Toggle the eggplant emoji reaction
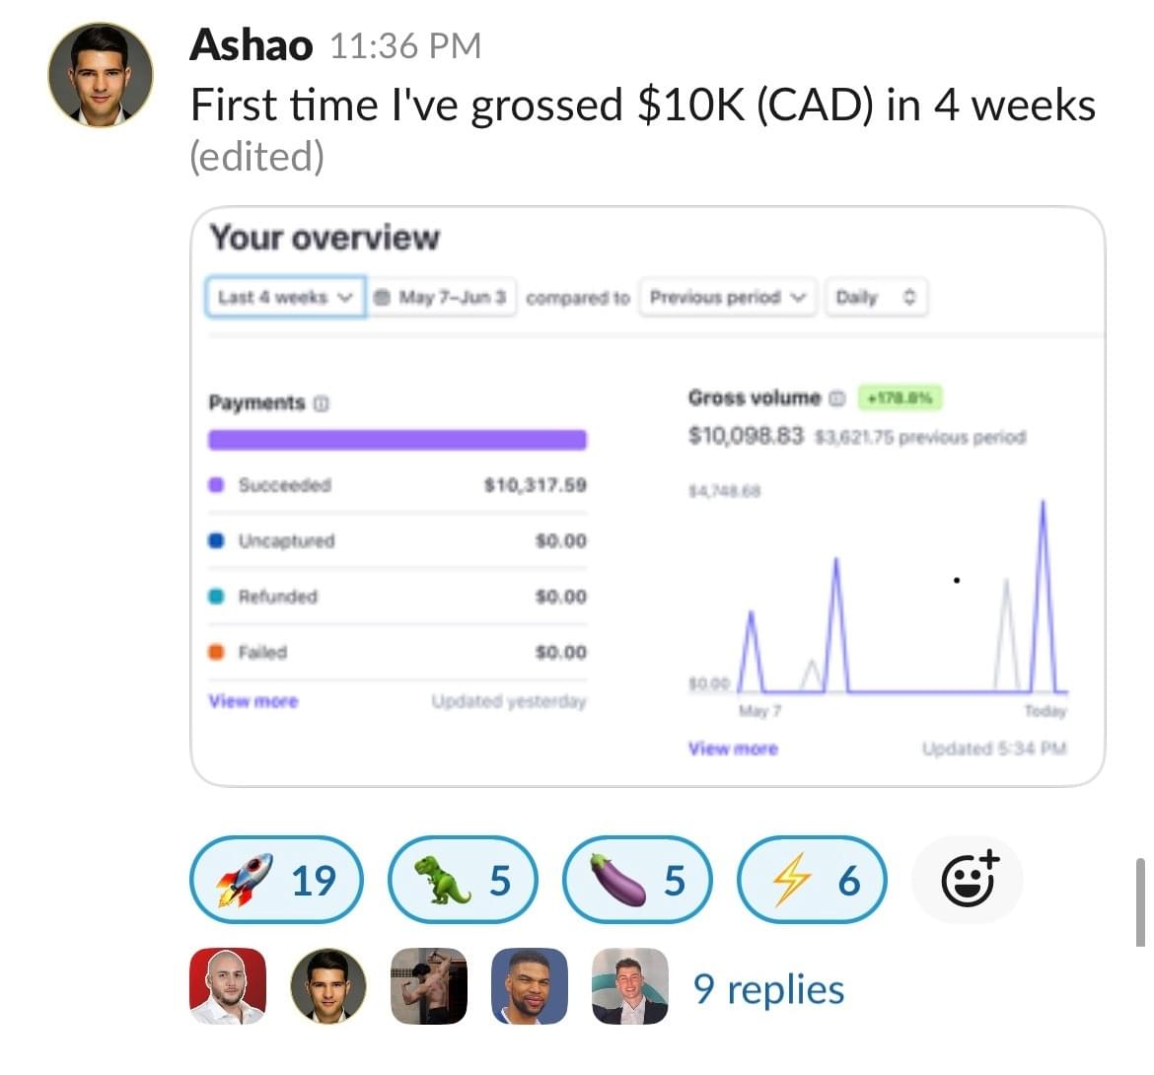 pos(637,880)
